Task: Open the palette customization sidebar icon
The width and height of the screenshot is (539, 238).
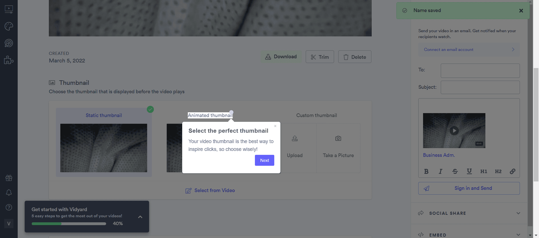Action: click(x=9, y=26)
